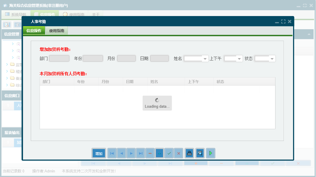Click the 部门 input field
The image size is (316, 177).
click(x=59, y=58)
